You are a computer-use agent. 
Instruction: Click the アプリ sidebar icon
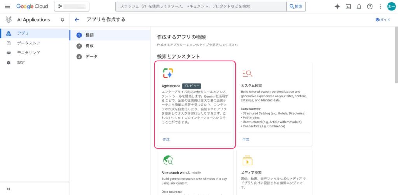(x=9, y=33)
